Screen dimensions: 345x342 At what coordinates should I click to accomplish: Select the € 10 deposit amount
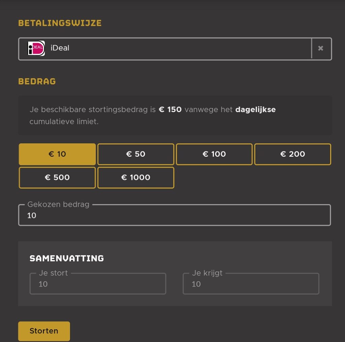coord(57,154)
